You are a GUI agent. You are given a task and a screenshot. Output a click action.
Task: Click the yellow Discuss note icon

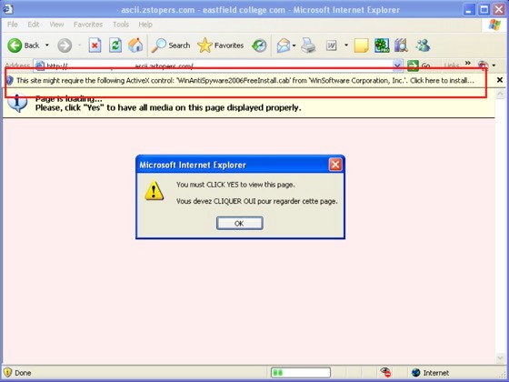[362, 45]
